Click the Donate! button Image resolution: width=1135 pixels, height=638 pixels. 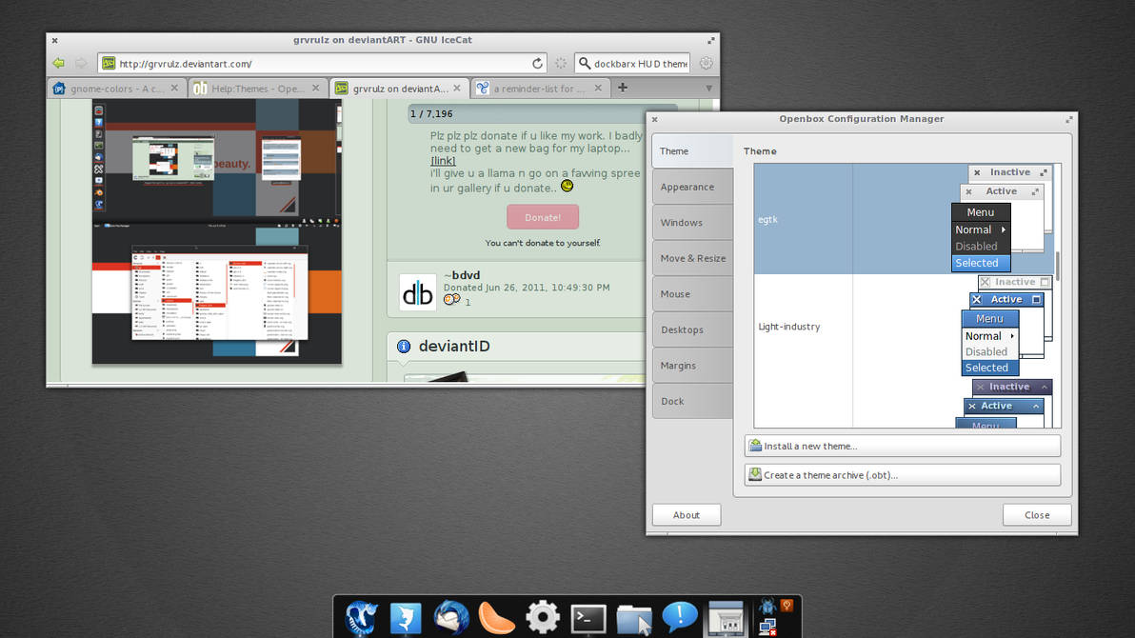click(542, 216)
